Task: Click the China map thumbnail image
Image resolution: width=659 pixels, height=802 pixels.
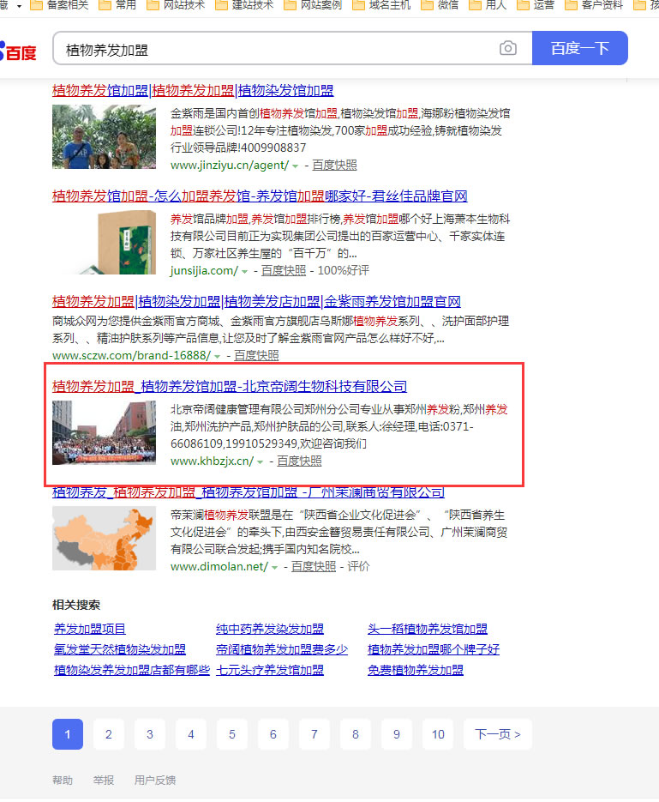Action: 104,538
